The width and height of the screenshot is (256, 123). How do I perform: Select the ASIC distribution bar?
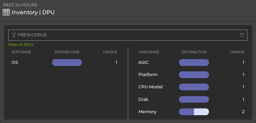tap(194, 63)
